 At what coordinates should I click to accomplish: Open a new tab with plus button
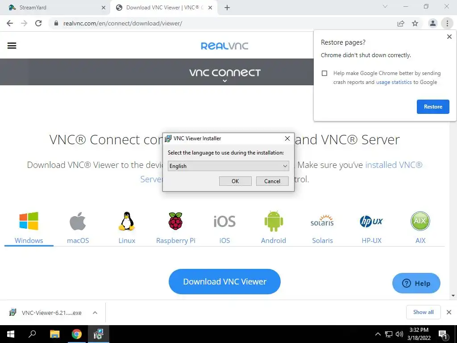point(227,8)
